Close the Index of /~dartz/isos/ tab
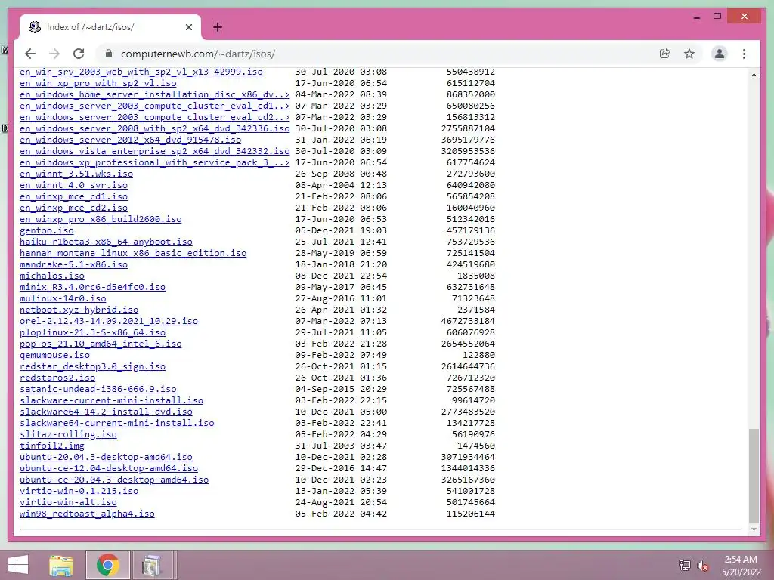774x580 pixels. point(188,27)
